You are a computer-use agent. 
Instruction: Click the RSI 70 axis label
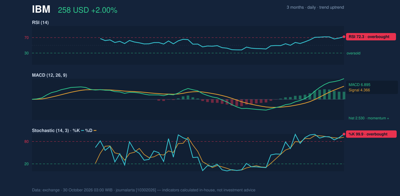26,38
